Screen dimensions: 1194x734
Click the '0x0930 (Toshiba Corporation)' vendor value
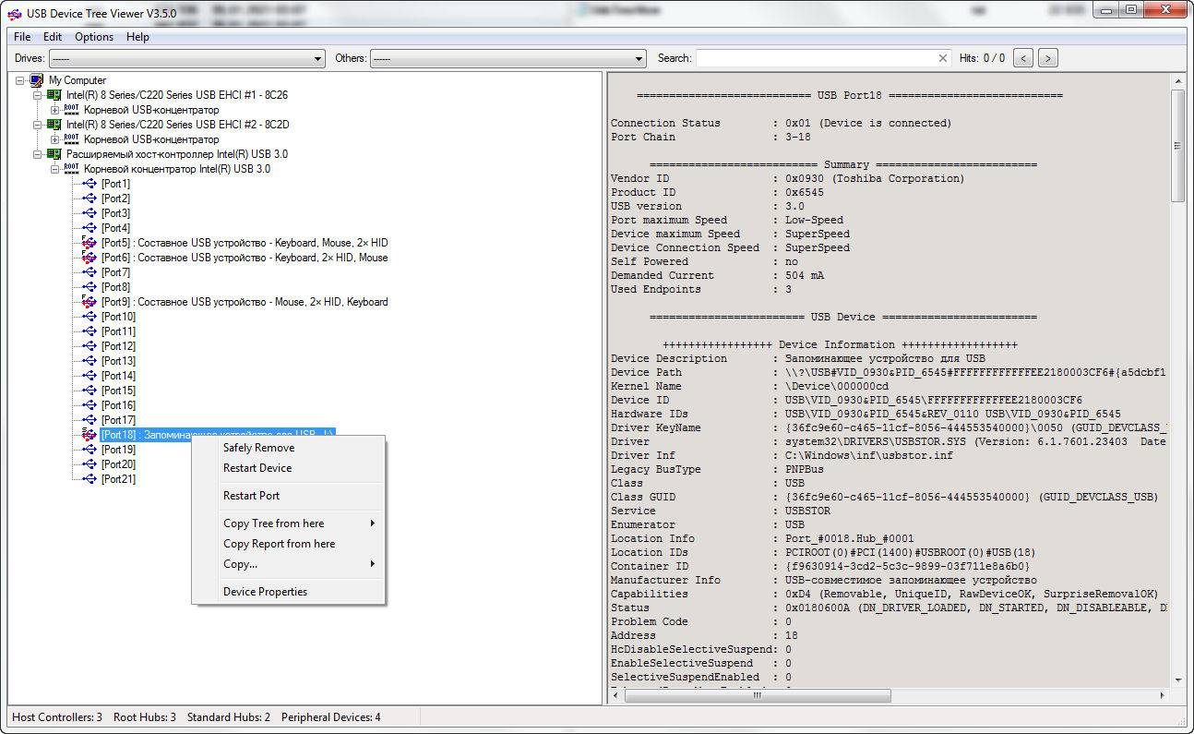(875, 178)
